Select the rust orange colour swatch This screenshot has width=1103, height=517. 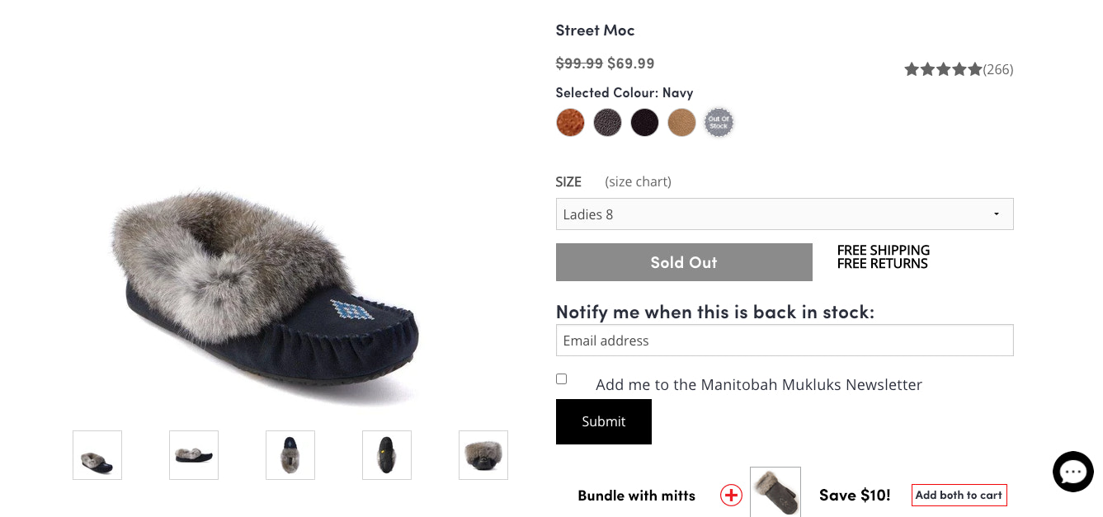tap(570, 122)
